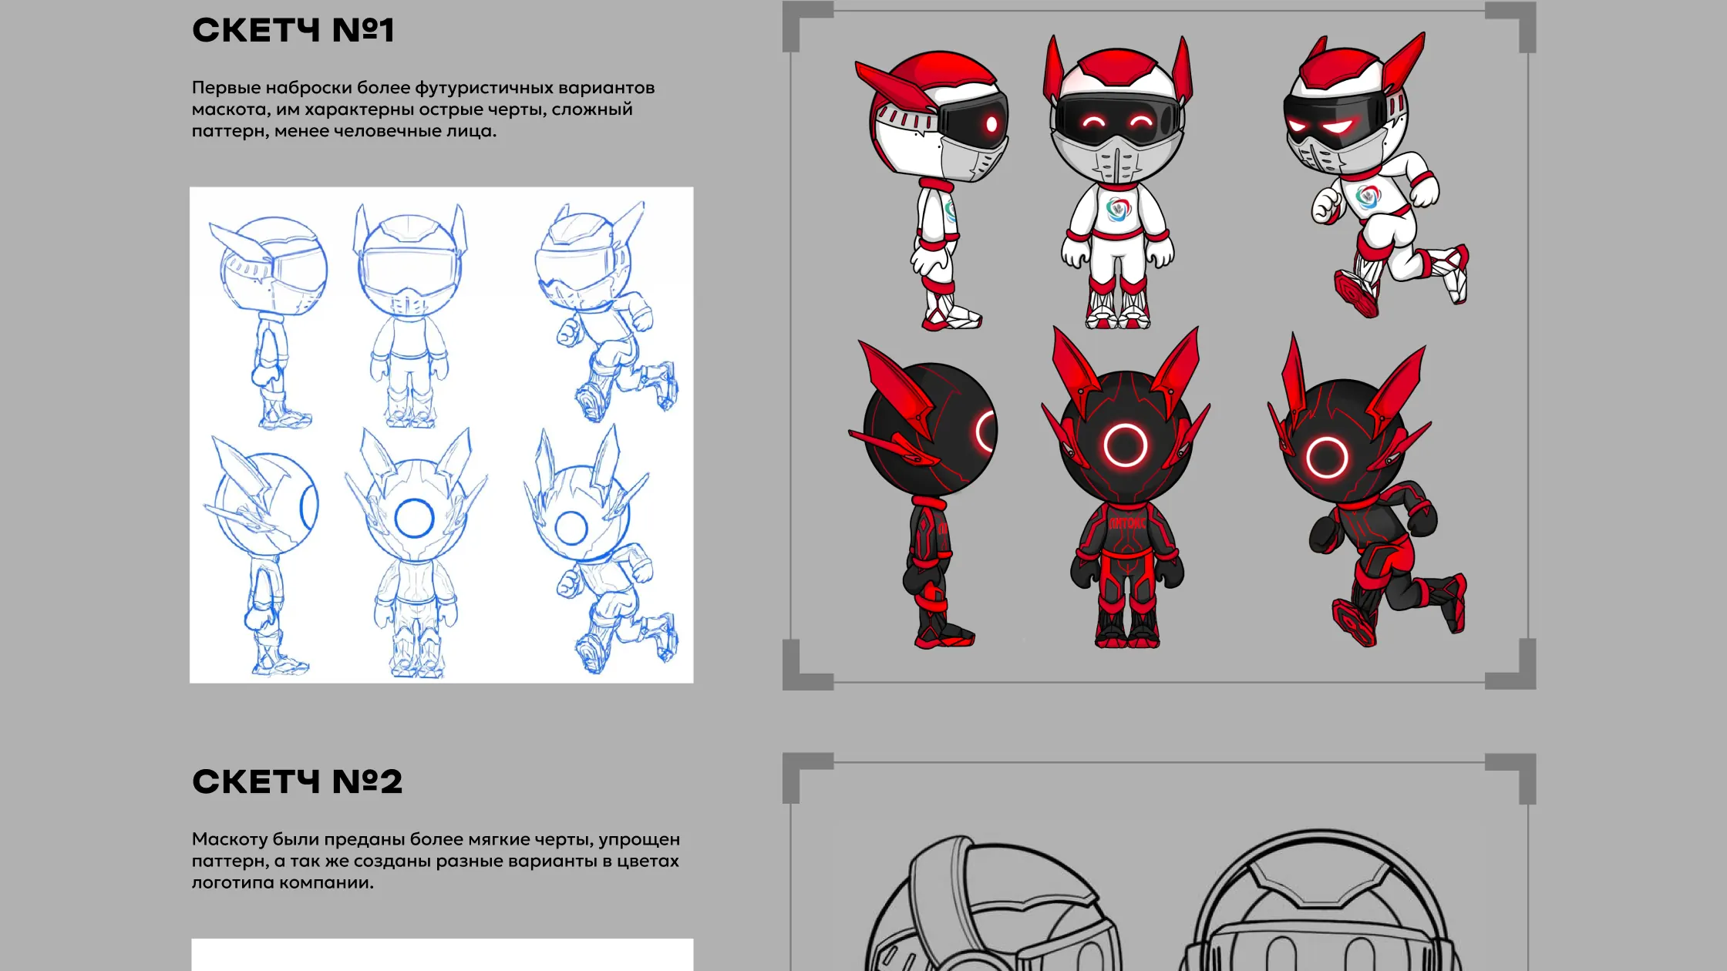The image size is (1727, 971).
Task: Click the blue sketch of running helmeted mascot
Action: tap(606, 312)
